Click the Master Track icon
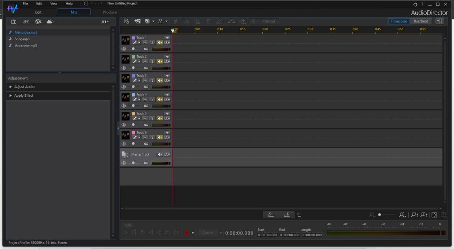The width and height of the screenshot is (454, 249). point(125,155)
